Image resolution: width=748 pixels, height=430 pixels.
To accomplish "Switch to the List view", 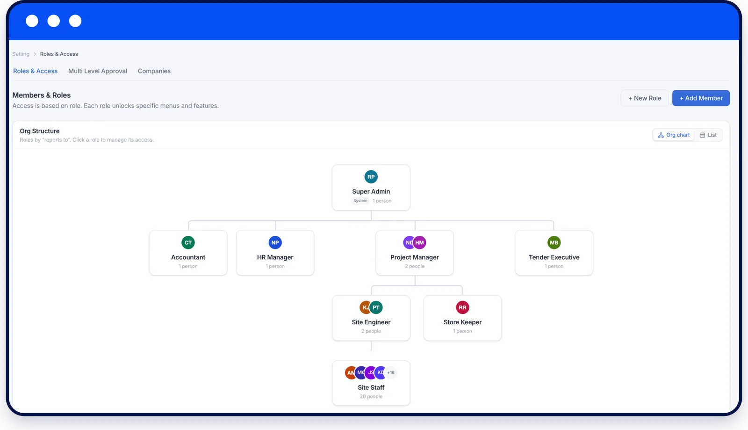I will click(708, 135).
